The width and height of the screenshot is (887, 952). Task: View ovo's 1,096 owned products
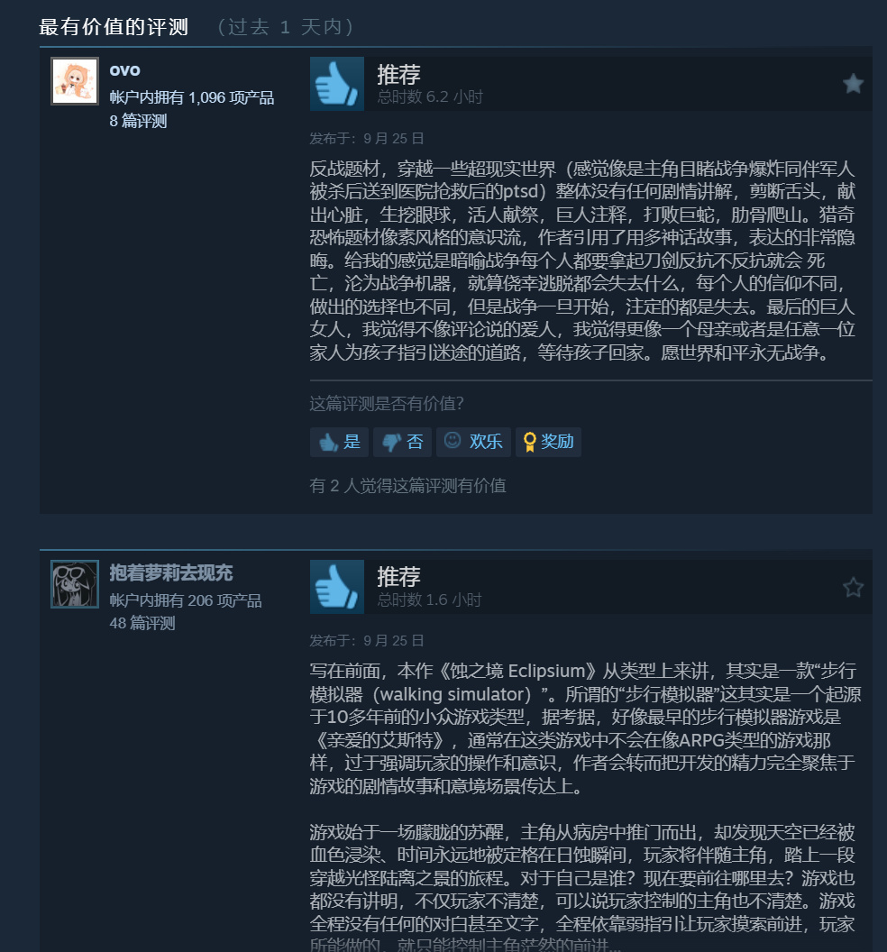192,97
